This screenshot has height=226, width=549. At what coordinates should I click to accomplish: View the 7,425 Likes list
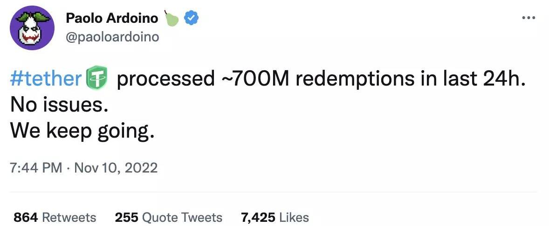tap(274, 217)
